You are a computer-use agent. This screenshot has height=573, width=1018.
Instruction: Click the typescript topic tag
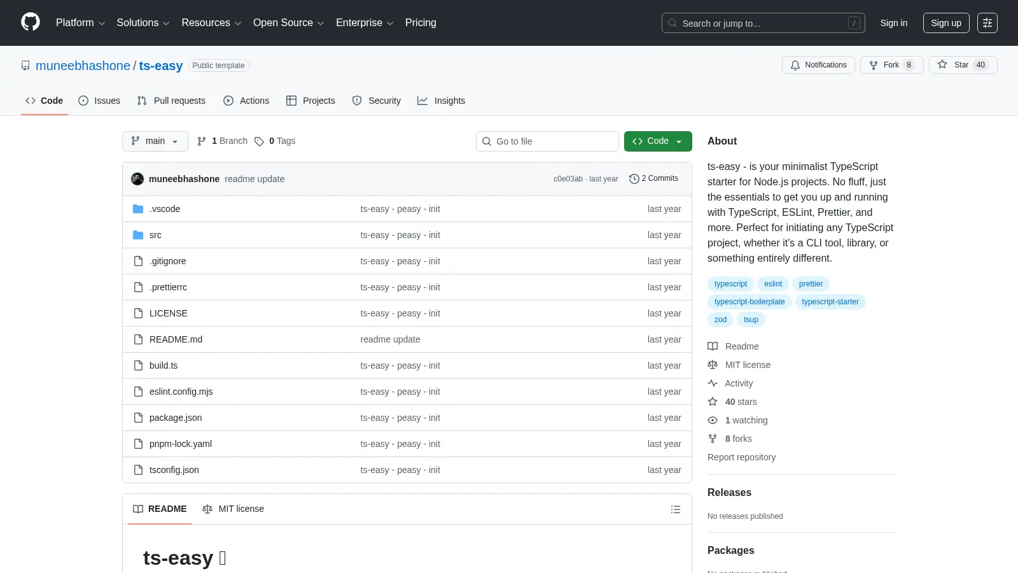[x=730, y=284]
